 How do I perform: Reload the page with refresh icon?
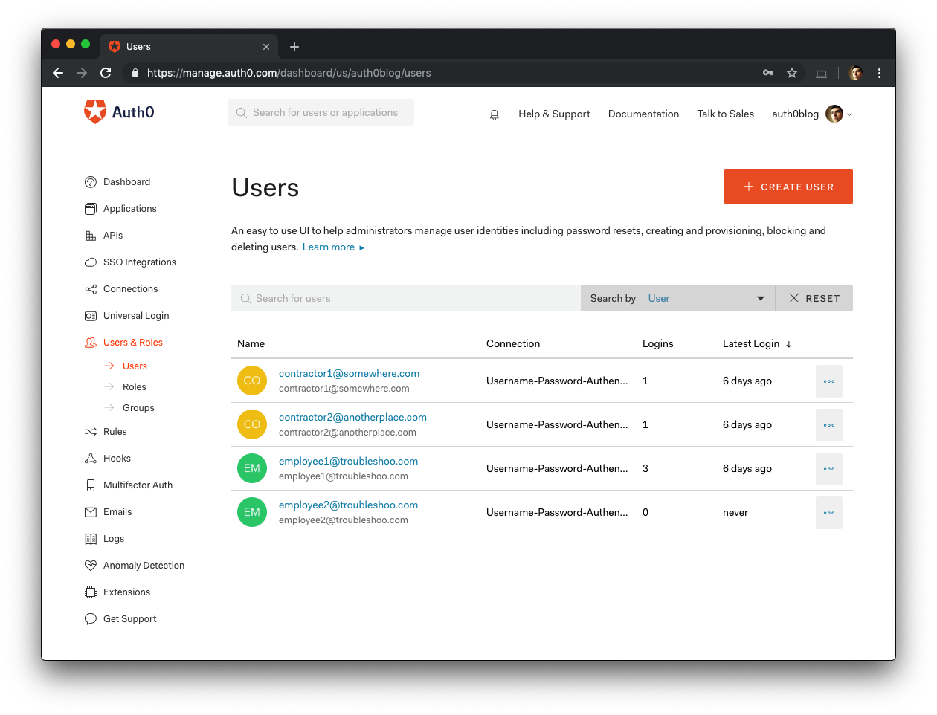[x=106, y=73]
